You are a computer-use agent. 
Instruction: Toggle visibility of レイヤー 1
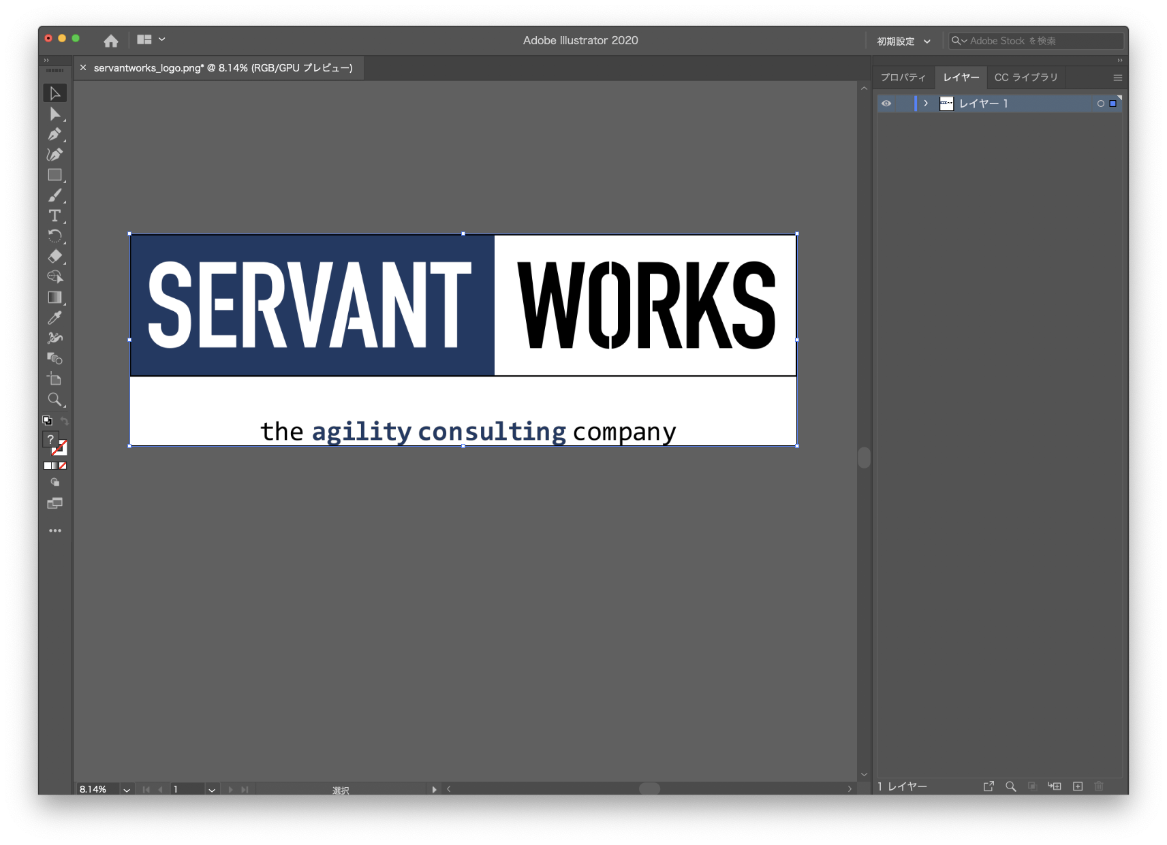click(x=886, y=103)
